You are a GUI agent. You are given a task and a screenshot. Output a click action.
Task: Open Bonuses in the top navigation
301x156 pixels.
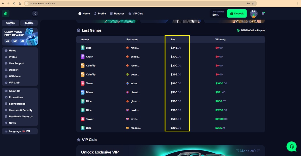pyautogui.click(x=117, y=14)
